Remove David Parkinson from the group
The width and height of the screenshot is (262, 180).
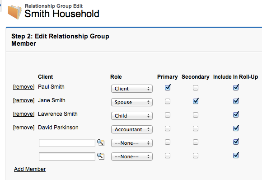[24, 128]
